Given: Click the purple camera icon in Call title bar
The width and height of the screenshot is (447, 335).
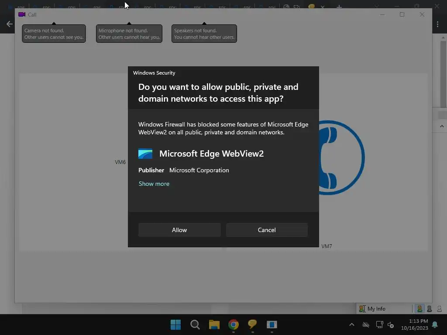Looking at the screenshot, I should tap(22, 14).
